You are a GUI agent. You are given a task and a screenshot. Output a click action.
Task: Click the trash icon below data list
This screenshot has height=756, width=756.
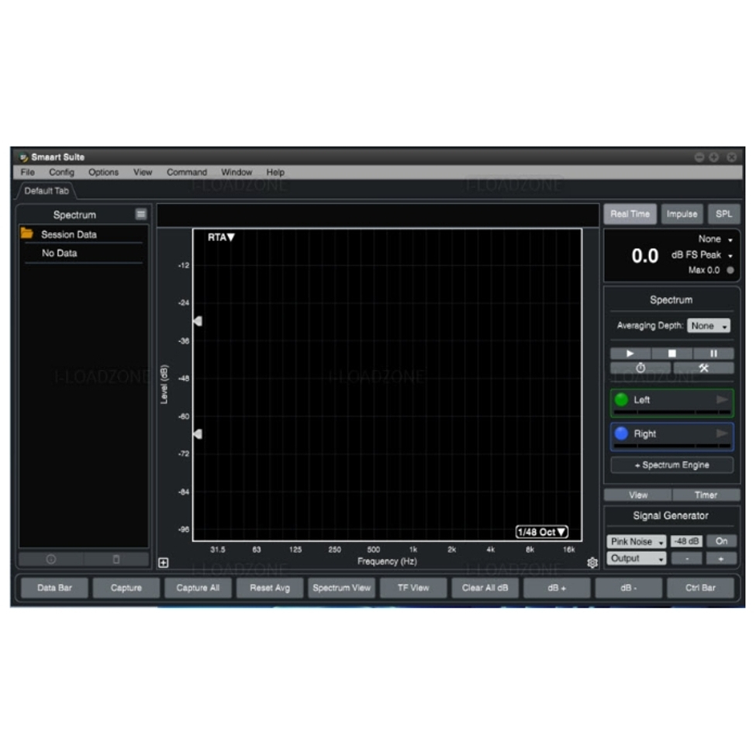tap(116, 559)
